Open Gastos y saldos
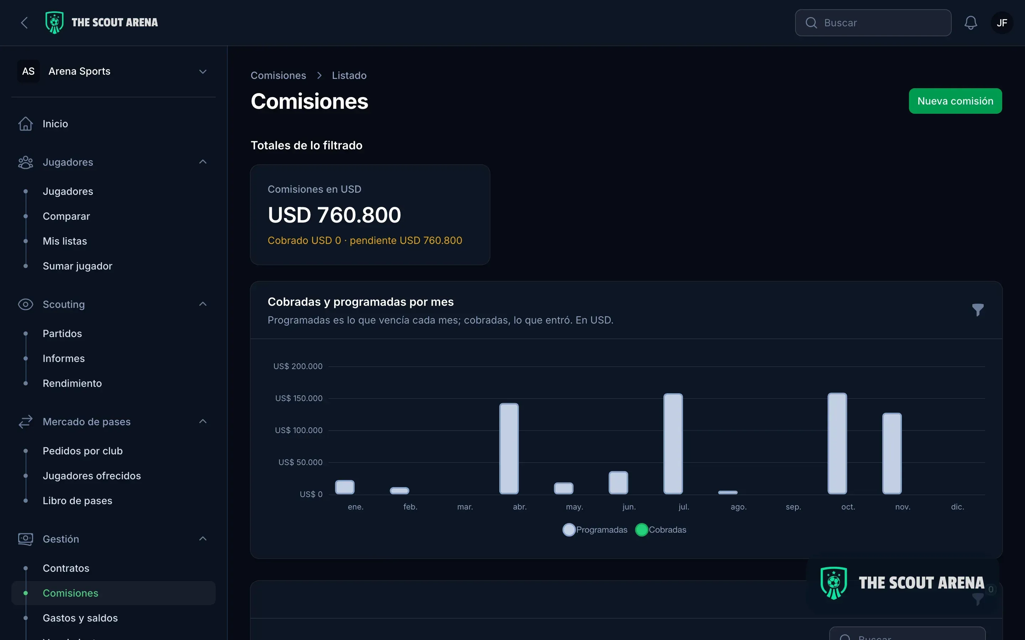 coord(114,618)
